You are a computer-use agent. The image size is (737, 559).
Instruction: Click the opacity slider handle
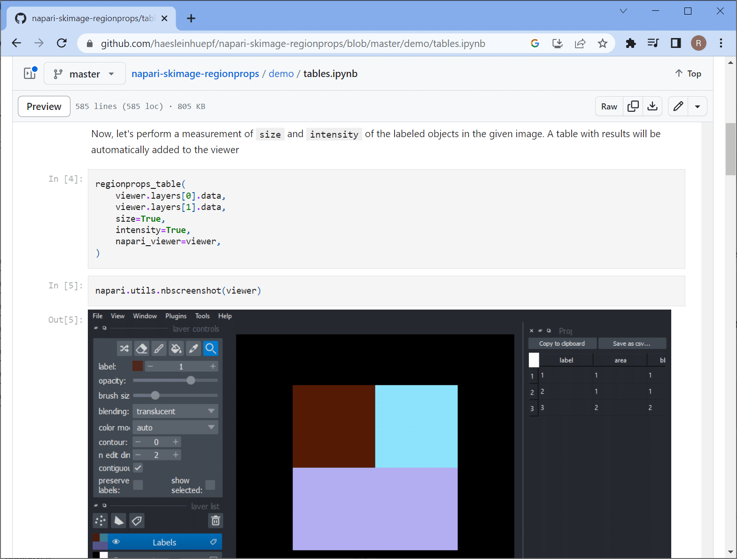(191, 380)
